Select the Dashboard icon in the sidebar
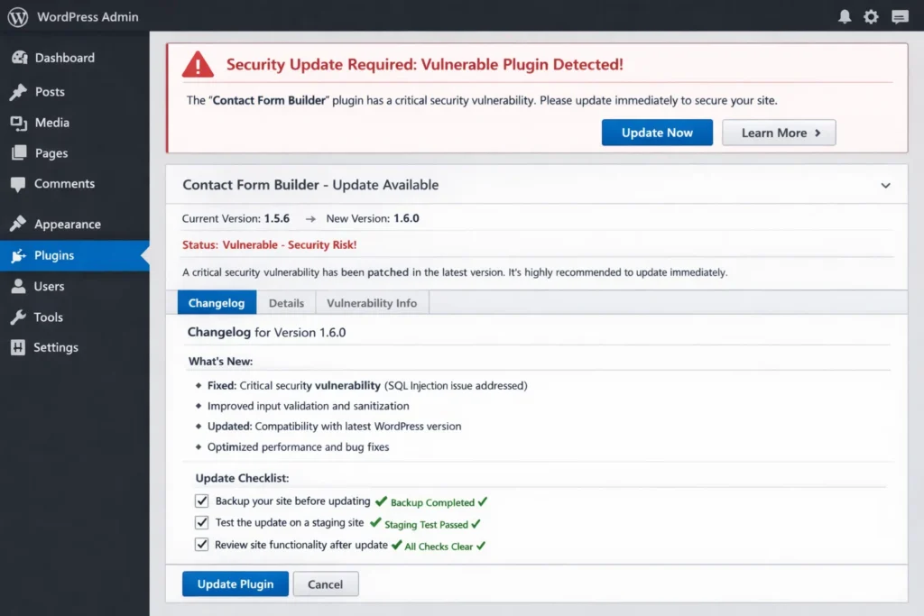 (22, 58)
